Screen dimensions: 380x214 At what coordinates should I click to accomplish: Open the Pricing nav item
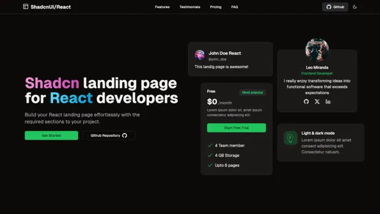(x=216, y=7)
